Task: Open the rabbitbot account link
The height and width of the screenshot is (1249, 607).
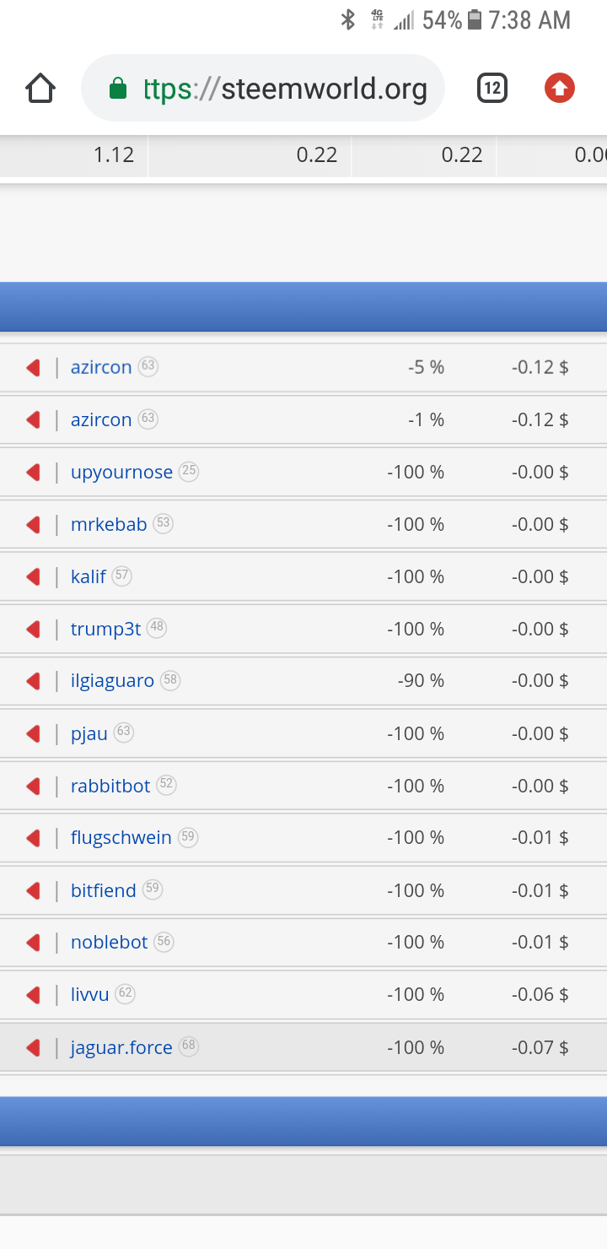Action: 110,786
